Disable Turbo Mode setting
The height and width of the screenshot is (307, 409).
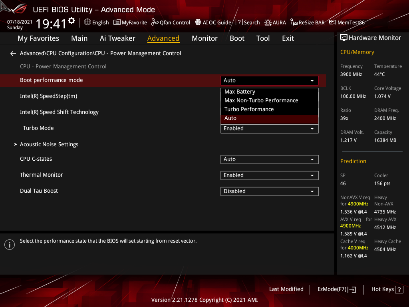269,128
